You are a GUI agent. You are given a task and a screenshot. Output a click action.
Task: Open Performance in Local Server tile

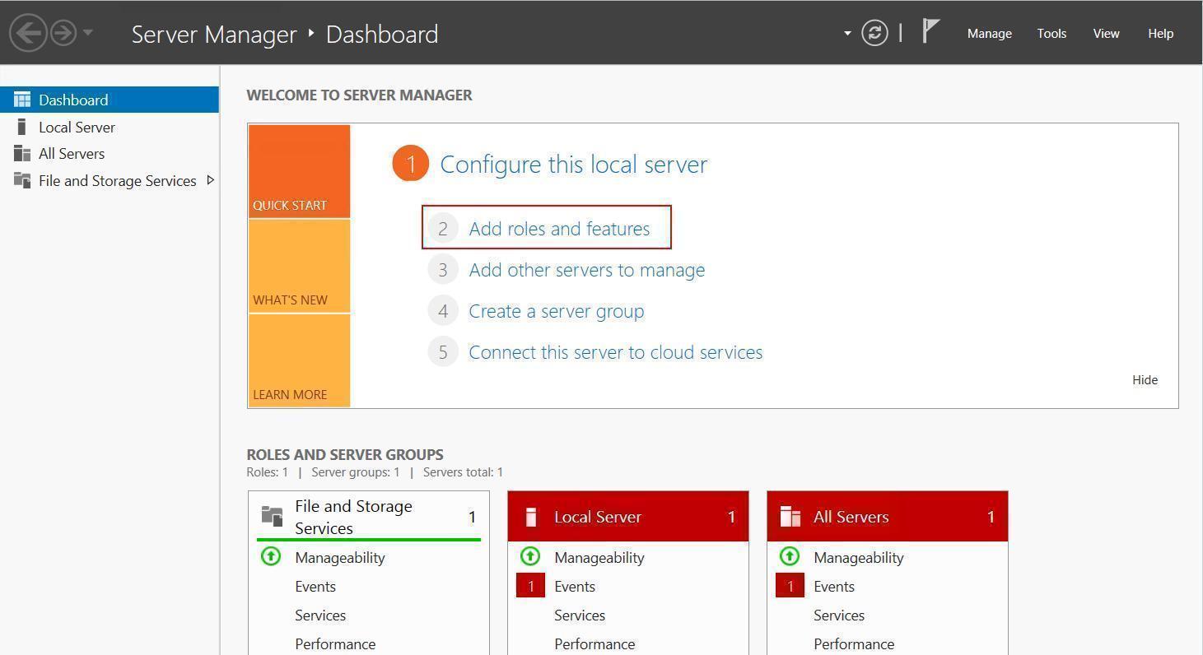595,643
